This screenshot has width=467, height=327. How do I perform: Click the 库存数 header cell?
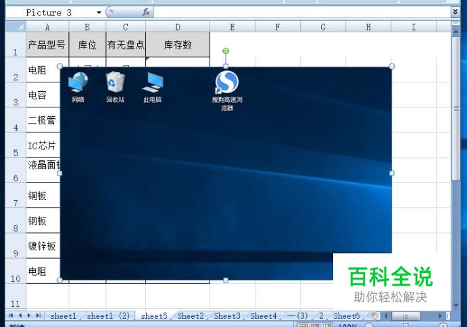click(x=178, y=45)
